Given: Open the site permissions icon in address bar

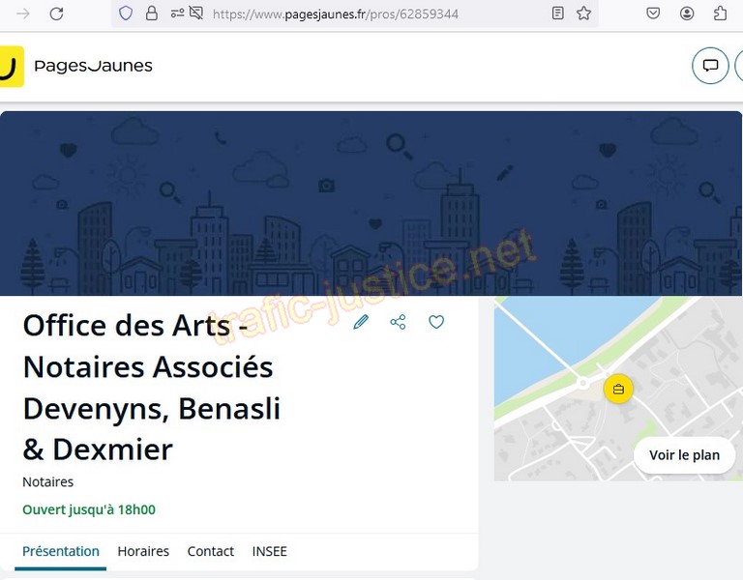Looking at the screenshot, I should pyautogui.click(x=176, y=14).
